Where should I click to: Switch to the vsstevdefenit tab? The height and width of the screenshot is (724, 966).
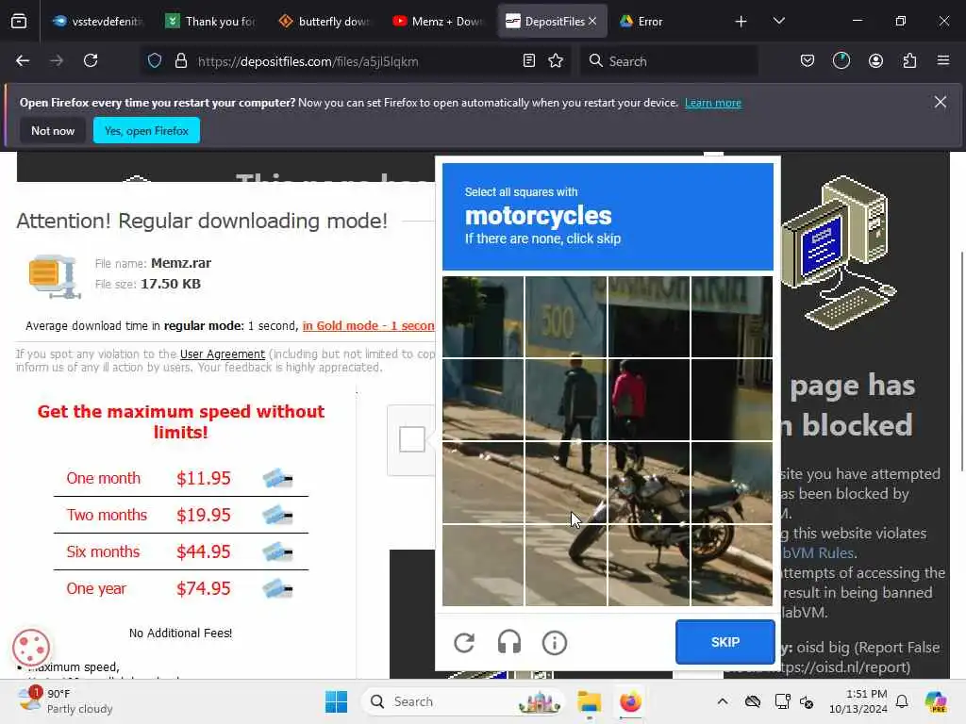[97, 22]
